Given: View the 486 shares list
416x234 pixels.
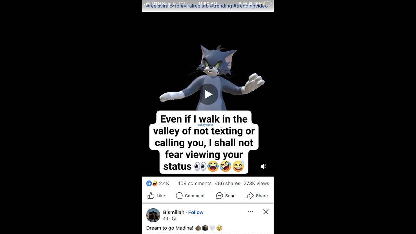Looking at the screenshot, I should [x=227, y=183].
